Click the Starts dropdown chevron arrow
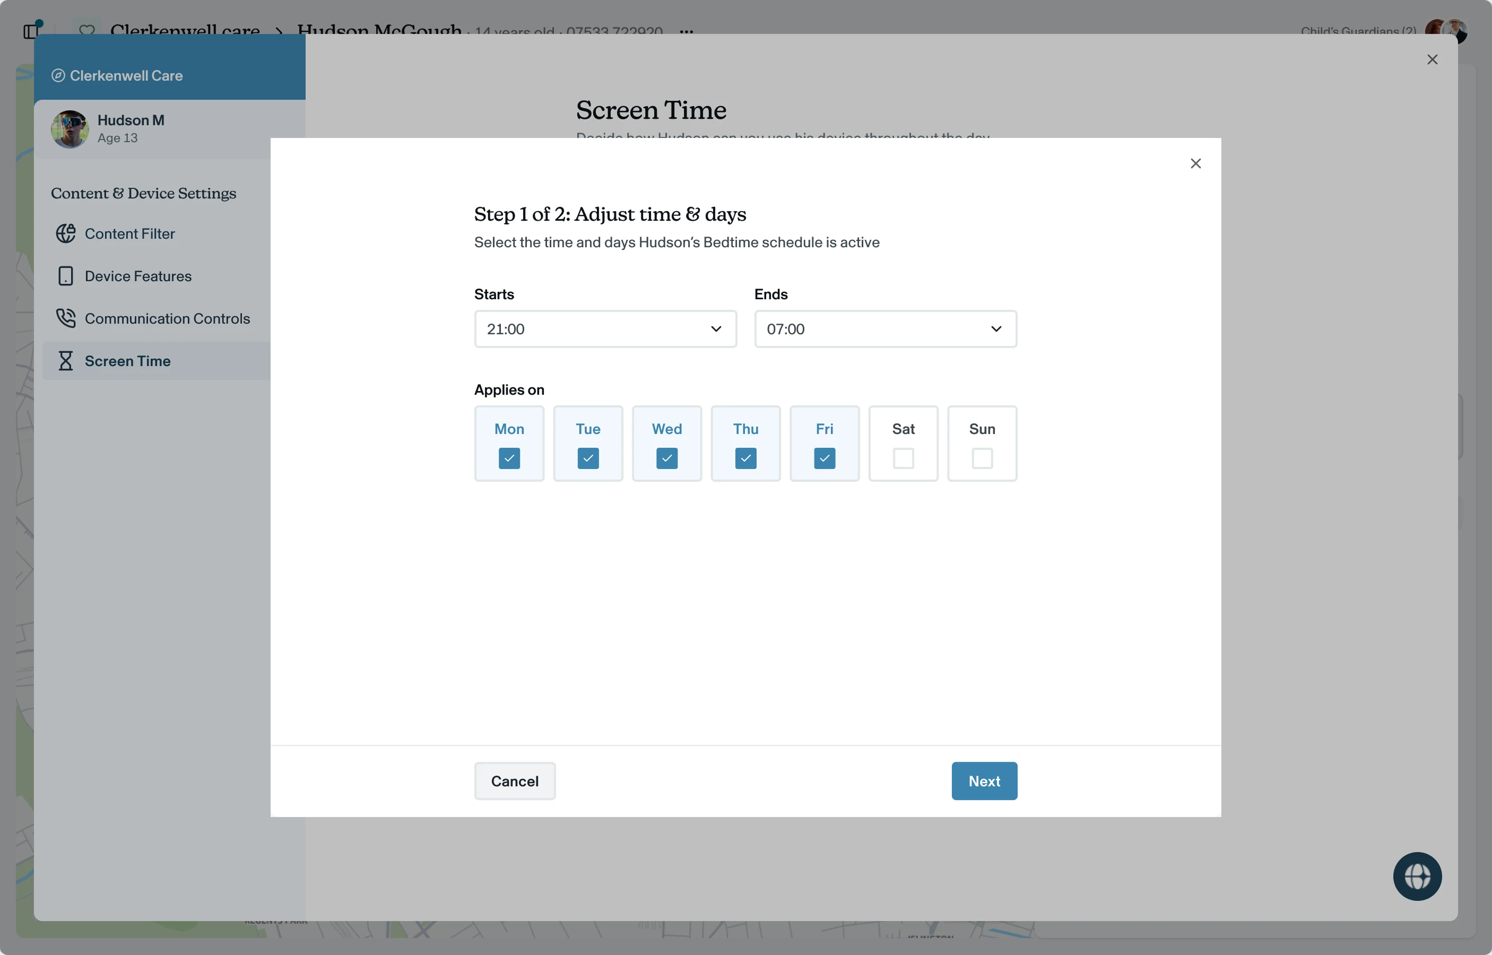Image resolution: width=1492 pixels, height=955 pixels. 716,328
